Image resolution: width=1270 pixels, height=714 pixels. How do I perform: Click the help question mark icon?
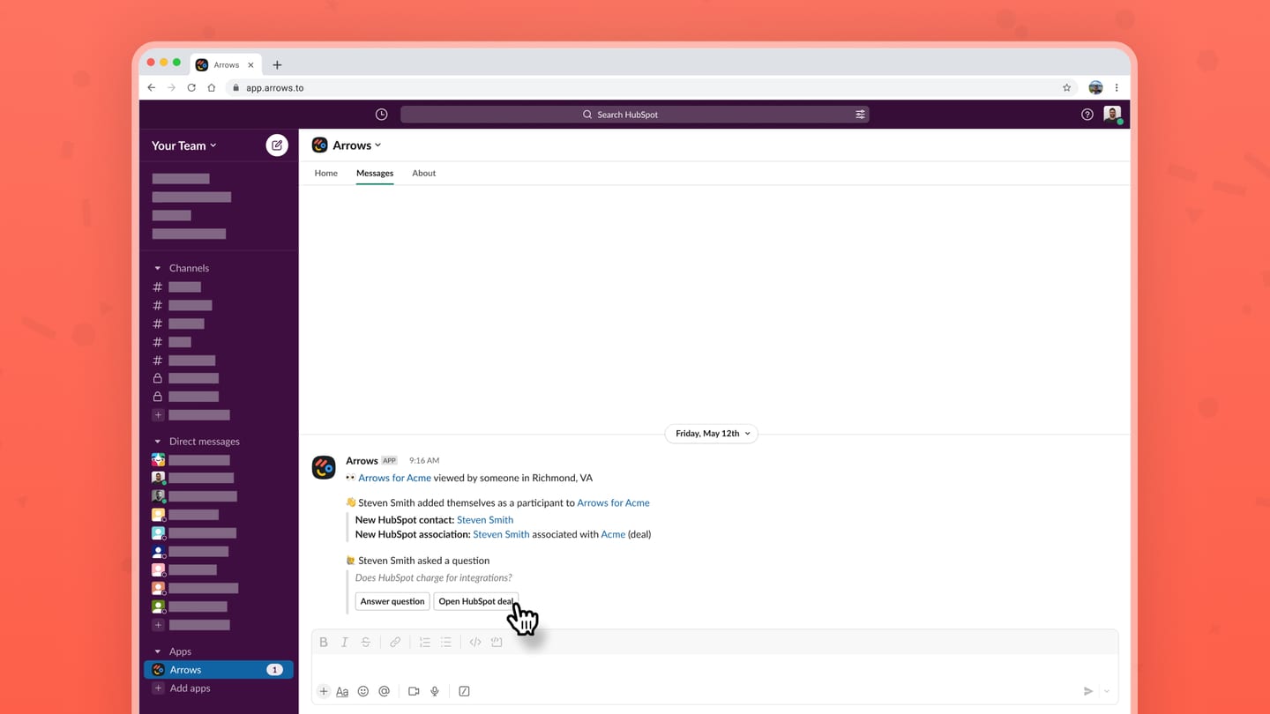pyautogui.click(x=1087, y=115)
